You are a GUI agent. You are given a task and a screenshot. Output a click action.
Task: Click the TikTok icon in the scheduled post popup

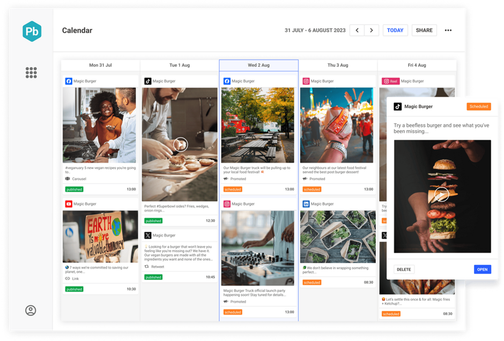pyautogui.click(x=398, y=106)
